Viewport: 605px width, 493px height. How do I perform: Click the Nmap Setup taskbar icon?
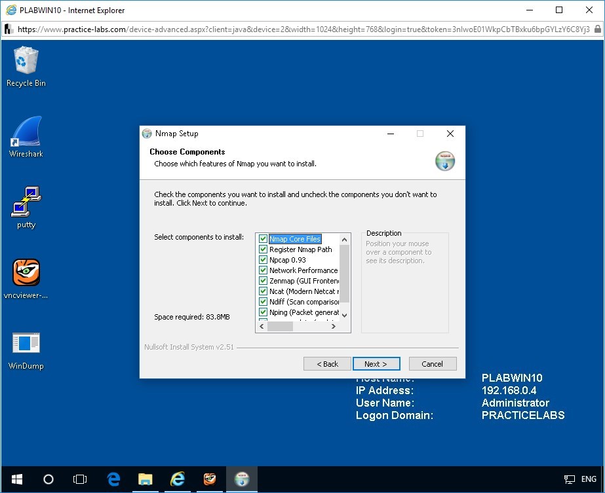pyautogui.click(x=242, y=479)
